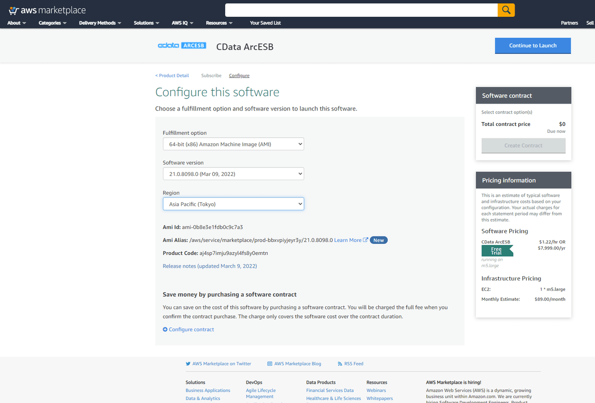Open the RSS Feed link
Screen dimensions: 595x403
[x=354, y=364]
